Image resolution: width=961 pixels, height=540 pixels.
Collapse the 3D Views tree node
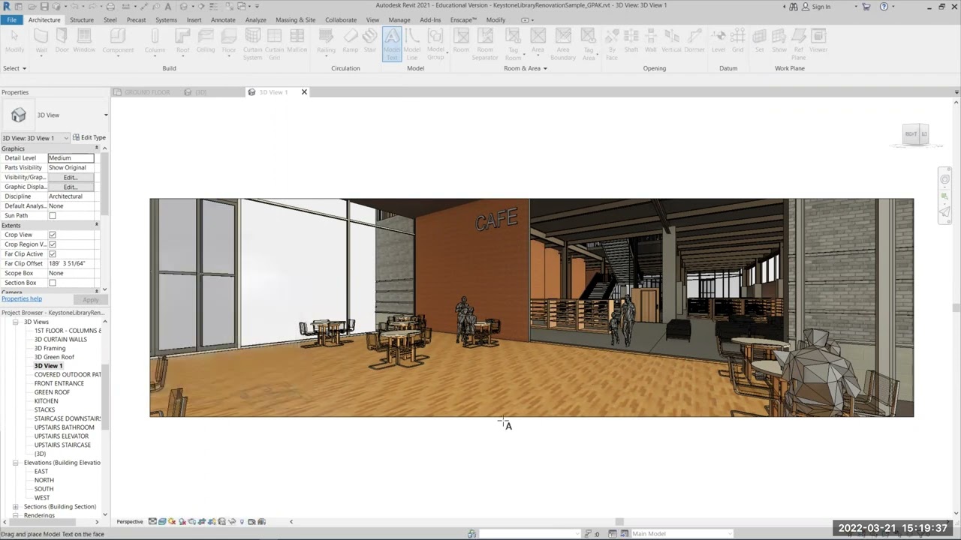16,322
